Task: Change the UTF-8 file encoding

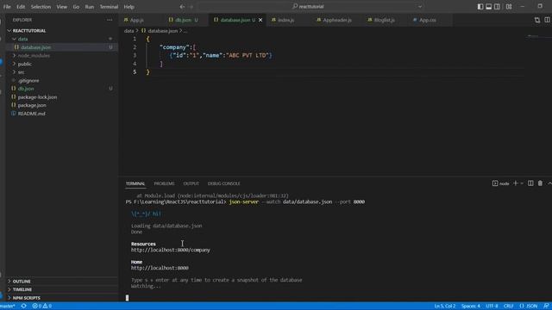Action: [492, 307]
